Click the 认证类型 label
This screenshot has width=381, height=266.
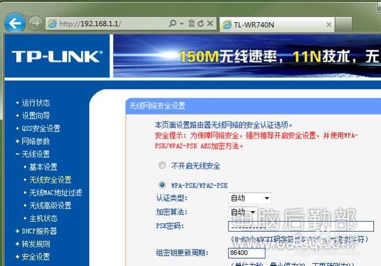171,198
